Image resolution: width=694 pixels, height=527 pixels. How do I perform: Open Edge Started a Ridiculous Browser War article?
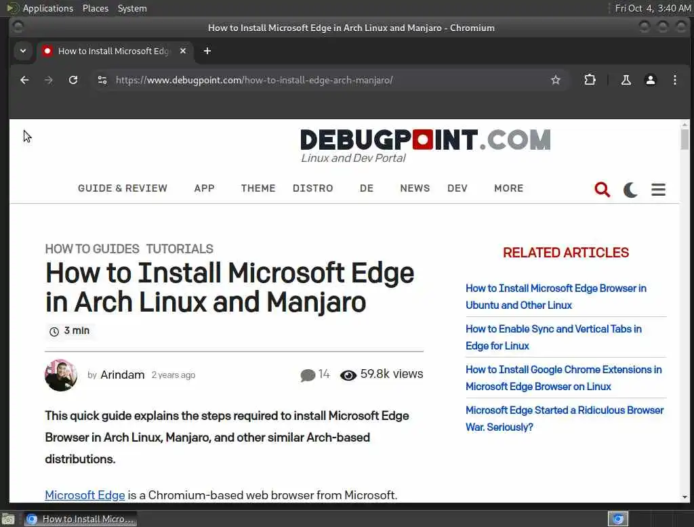[565, 419]
